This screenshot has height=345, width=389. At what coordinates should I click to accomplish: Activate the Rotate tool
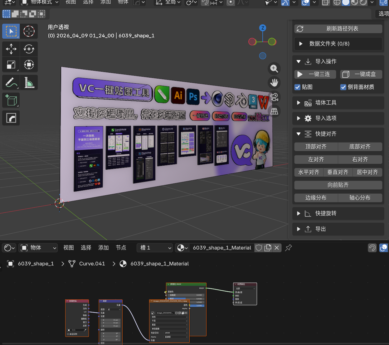[29, 49]
